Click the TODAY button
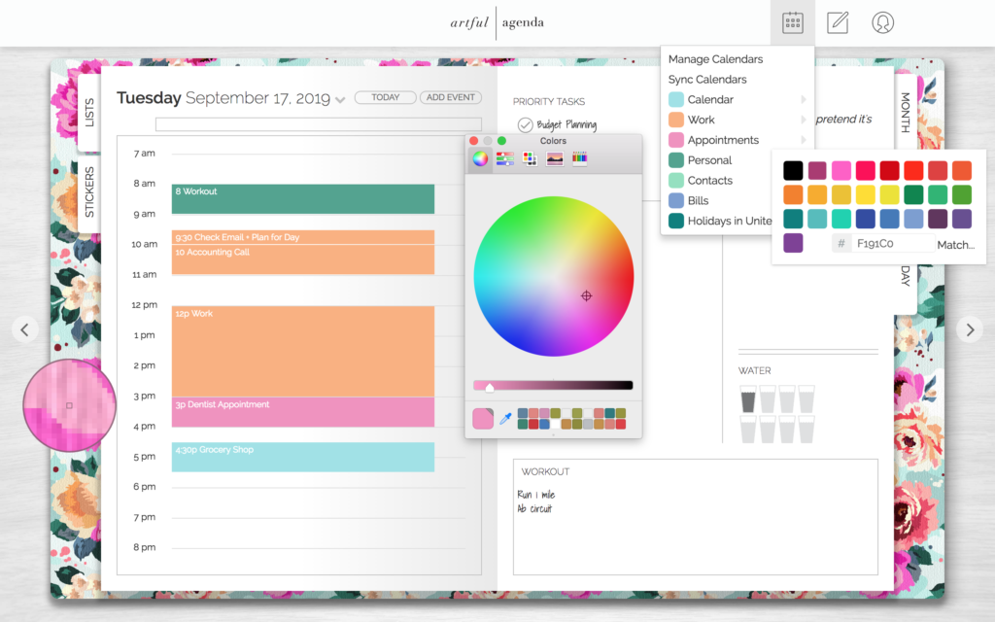This screenshot has width=995, height=622. tap(385, 98)
